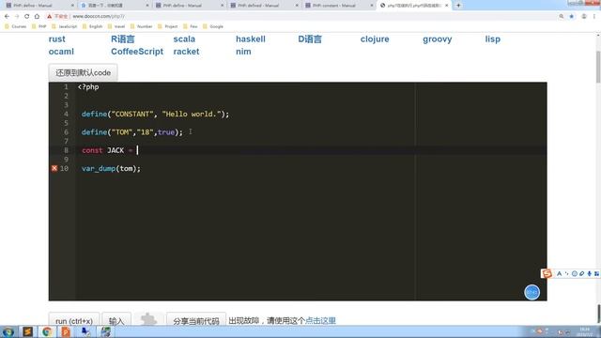
Task: Open the Project bookmark folder
Action: [168, 26]
